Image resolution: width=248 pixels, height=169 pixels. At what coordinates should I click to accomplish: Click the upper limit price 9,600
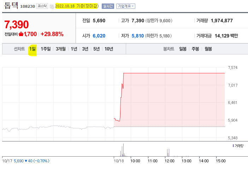click(165, 21)
